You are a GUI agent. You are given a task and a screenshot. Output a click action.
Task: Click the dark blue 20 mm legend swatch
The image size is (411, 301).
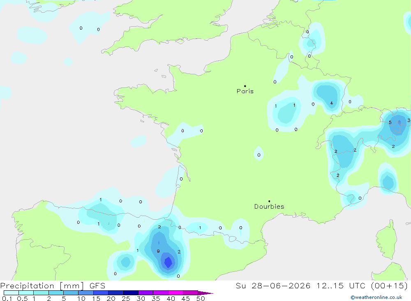click(x=116, y=293)
